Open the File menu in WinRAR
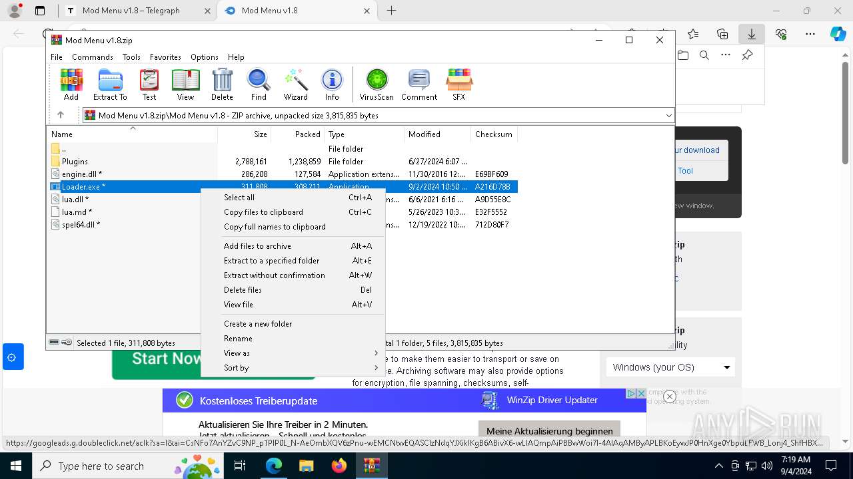853x479 pixels. tap(57, 57)
